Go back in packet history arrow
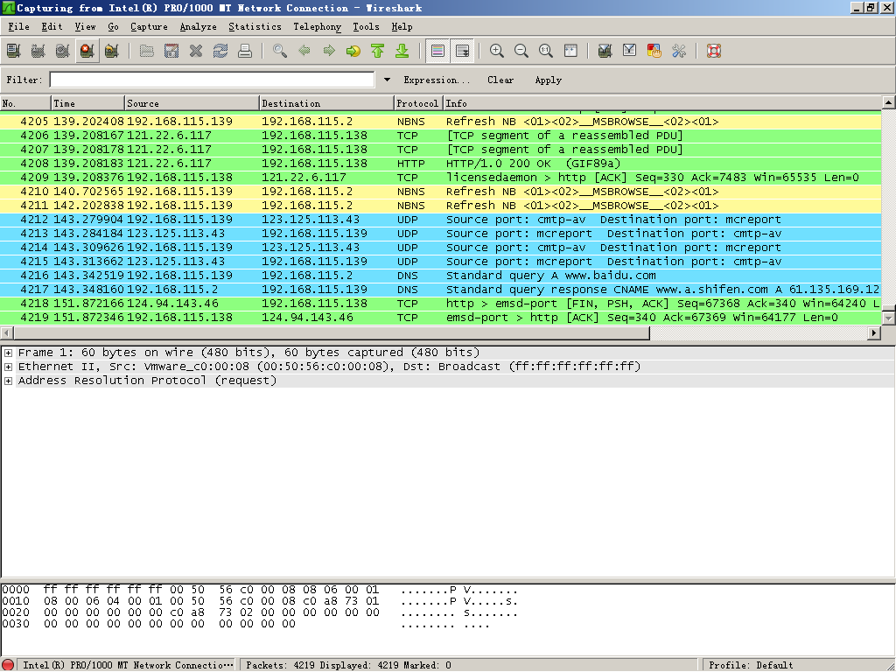Image resolution: width=896 pixels, height=672 pixels. (304, 51)
